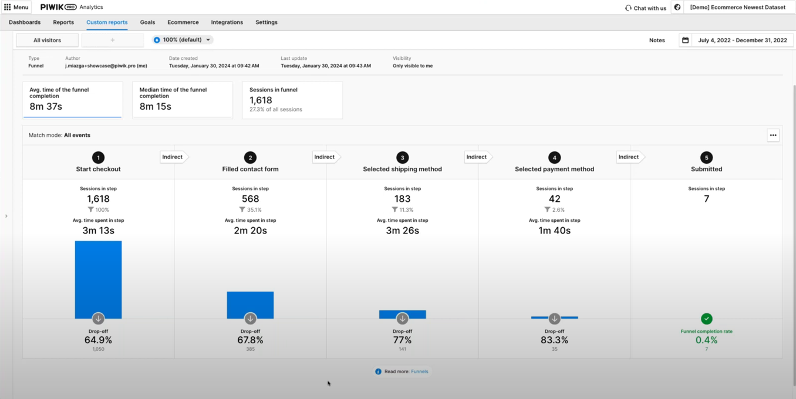Select the All visitors segment button

click(x=47, y=40)
